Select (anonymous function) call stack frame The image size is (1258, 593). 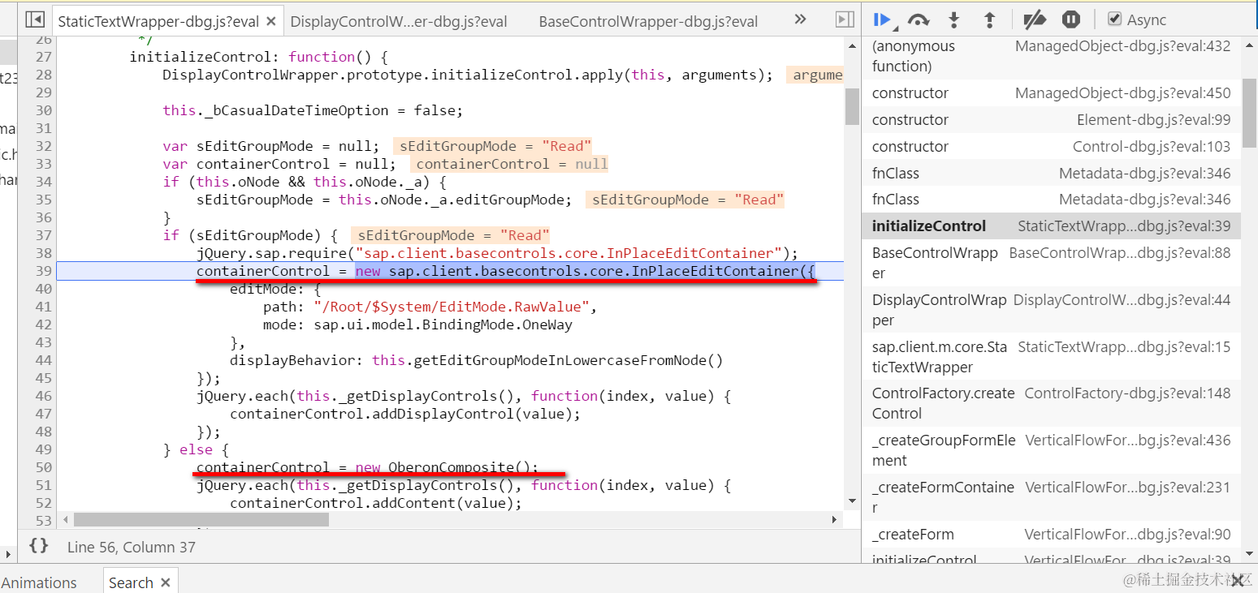(x=1051, y=57)
